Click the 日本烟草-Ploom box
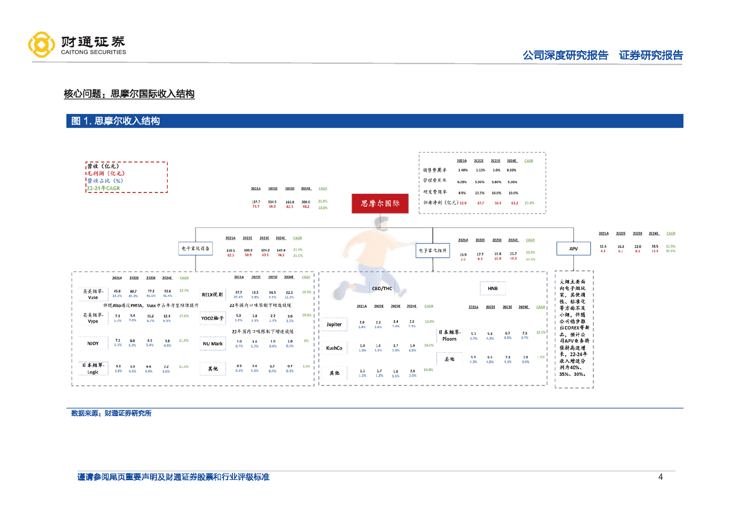The height and width of the screenshot is (517, 747). pos(449,335)
